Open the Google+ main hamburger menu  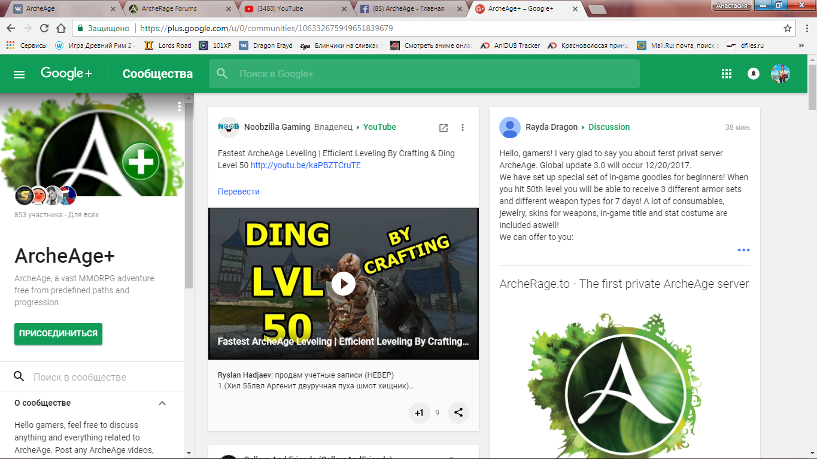pos(19,74)
